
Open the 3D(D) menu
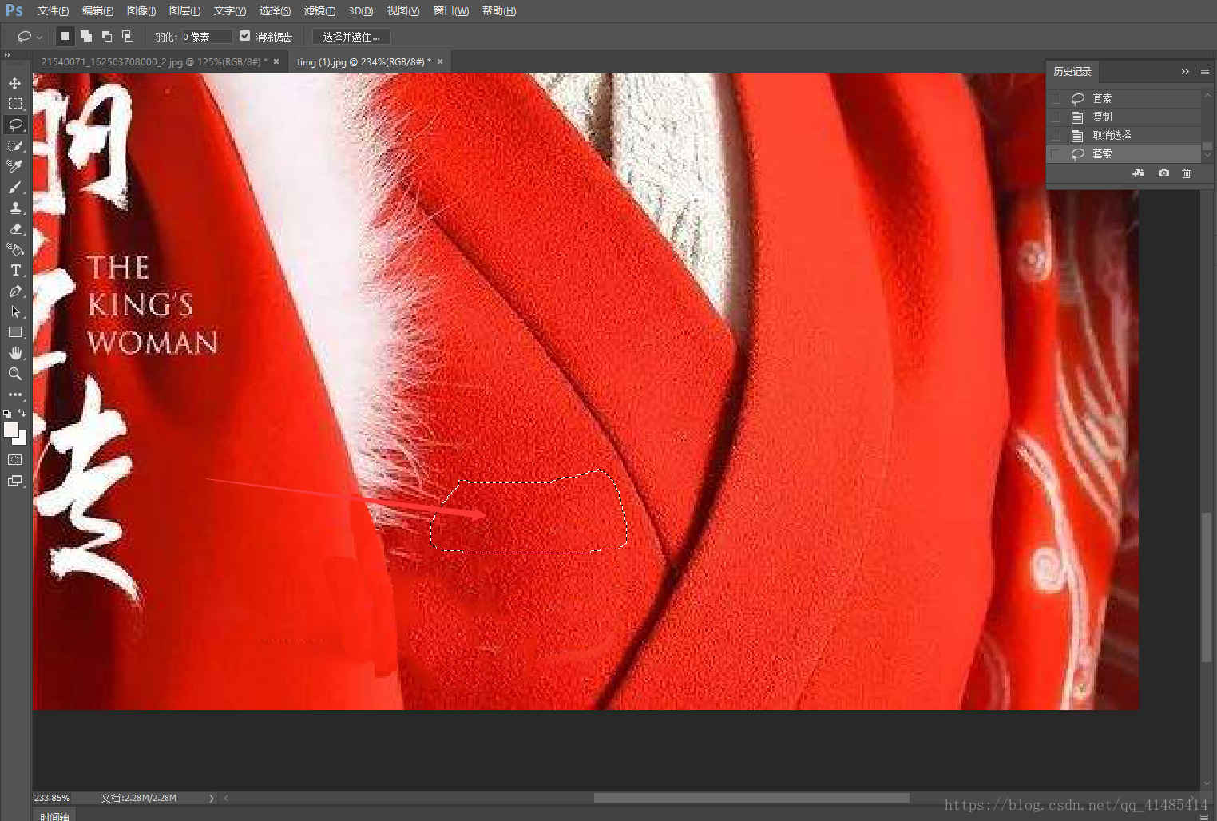361,11
